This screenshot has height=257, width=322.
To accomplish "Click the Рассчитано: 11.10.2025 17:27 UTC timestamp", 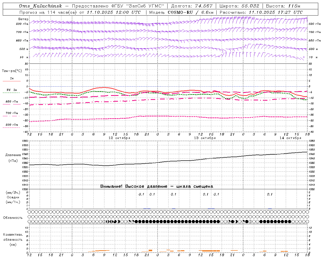I will (x=261, y=12).
